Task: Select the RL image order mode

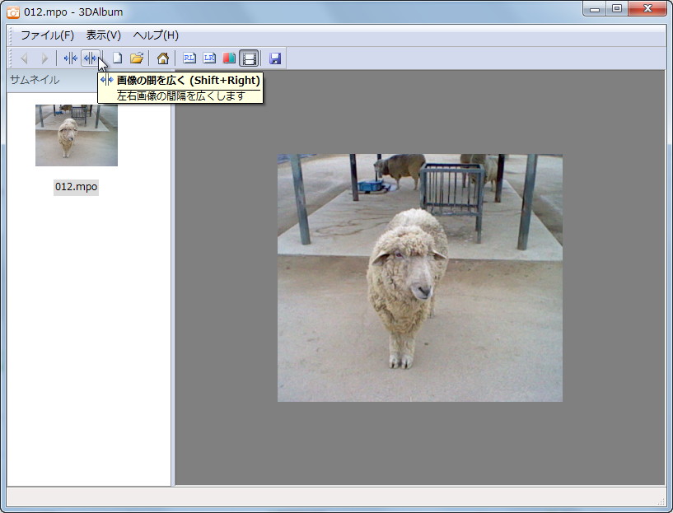Action: [x=189, y=58]
